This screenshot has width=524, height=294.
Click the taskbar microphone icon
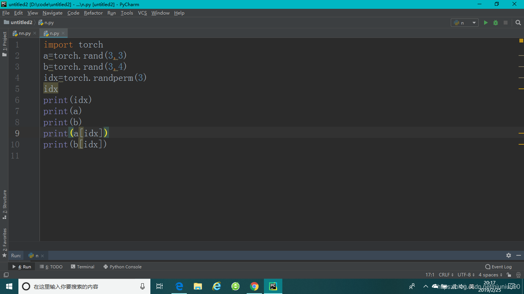point(142,286)
